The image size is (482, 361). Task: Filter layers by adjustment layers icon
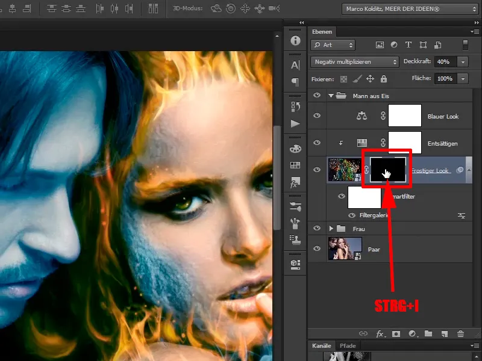point(394,45)
